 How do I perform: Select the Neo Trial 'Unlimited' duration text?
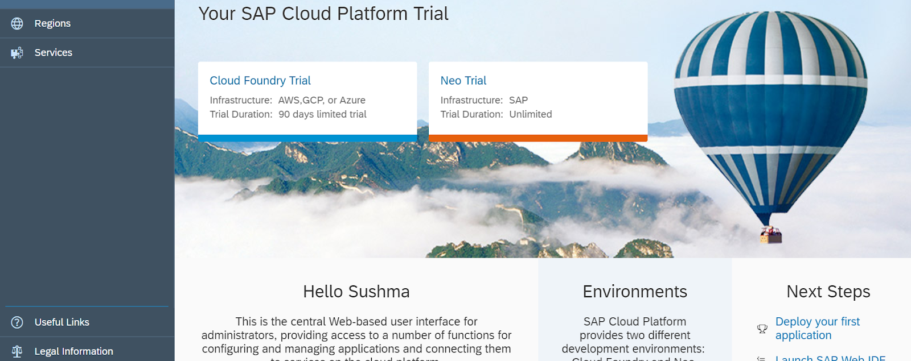tap(531, 114)
